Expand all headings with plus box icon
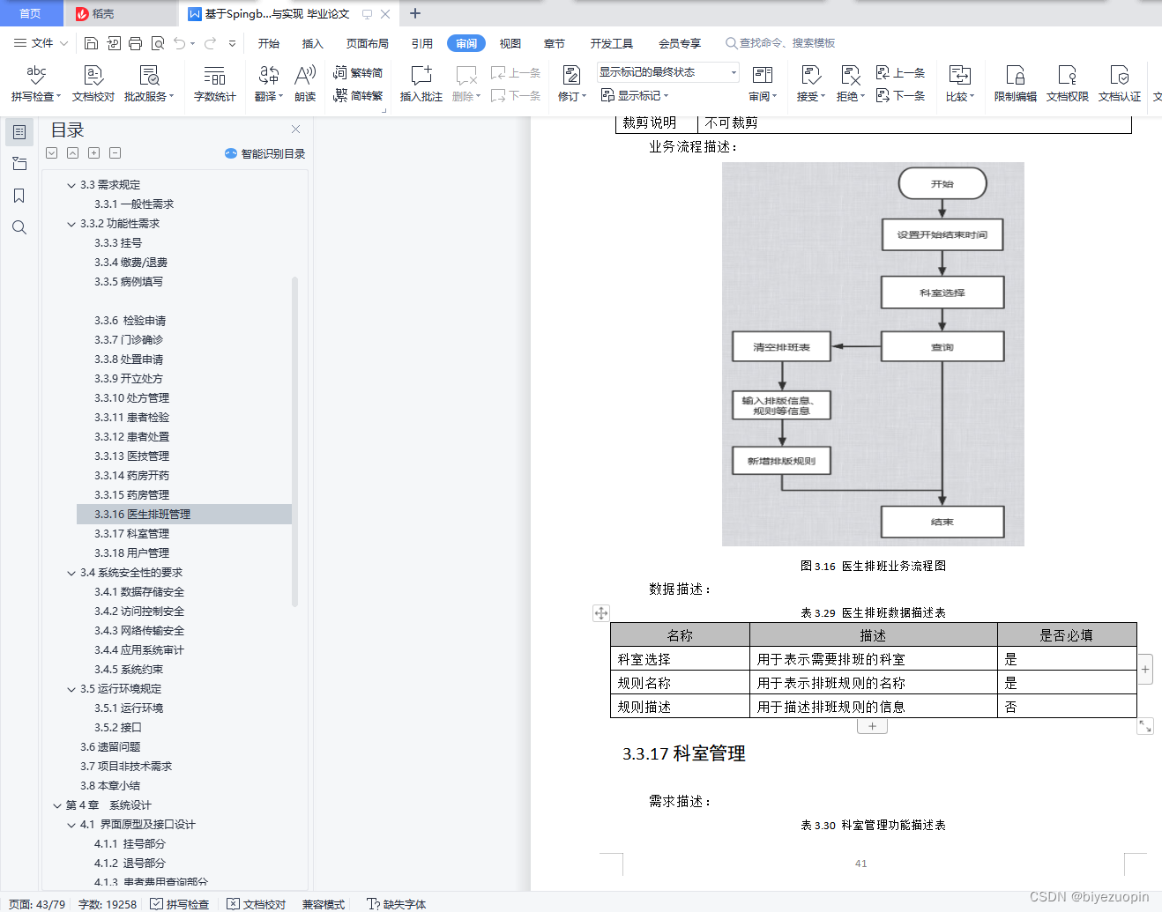Screen dimensions: 1162x912 point(93,153)
